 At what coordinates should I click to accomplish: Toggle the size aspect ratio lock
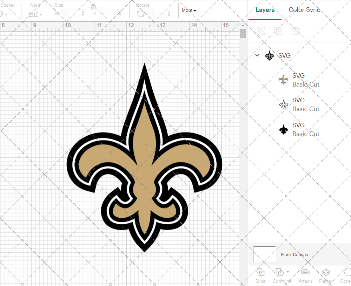point(93,6)
